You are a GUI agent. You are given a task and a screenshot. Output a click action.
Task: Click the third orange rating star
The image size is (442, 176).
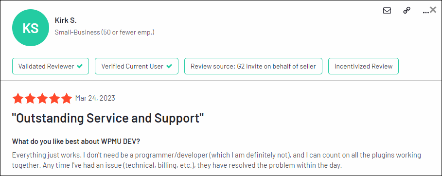pos(42,98)
